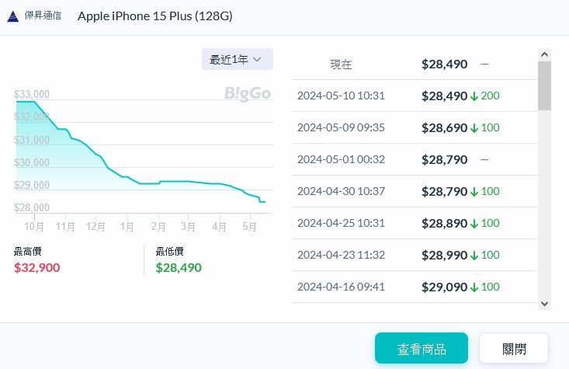Open the 最近1年 time range dropdown
Screen dimensions: 569x369
click(x=237, y=60)
